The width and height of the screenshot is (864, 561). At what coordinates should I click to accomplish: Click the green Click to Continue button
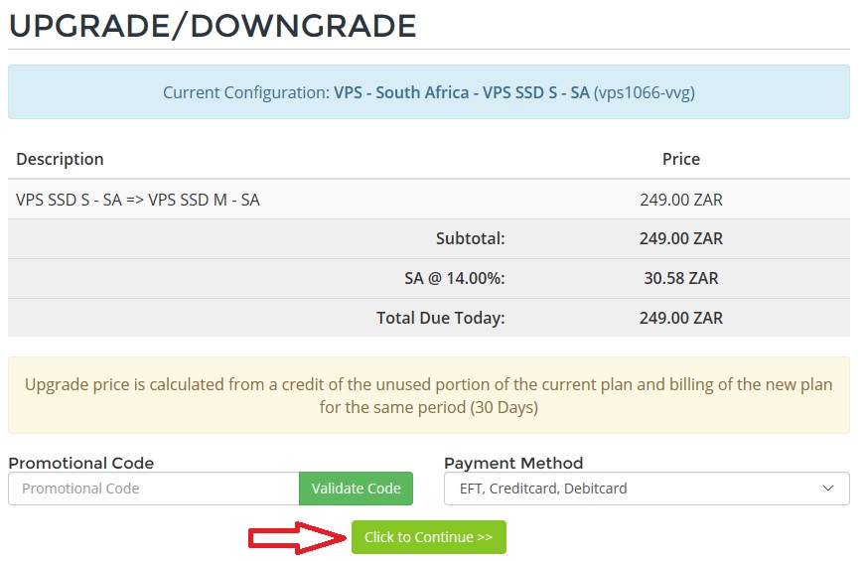click(429, 537)
